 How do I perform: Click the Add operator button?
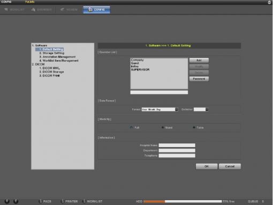point(199,60)
